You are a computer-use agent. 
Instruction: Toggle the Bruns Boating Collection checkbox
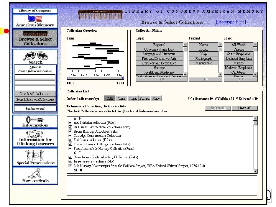tap(70, 131)
